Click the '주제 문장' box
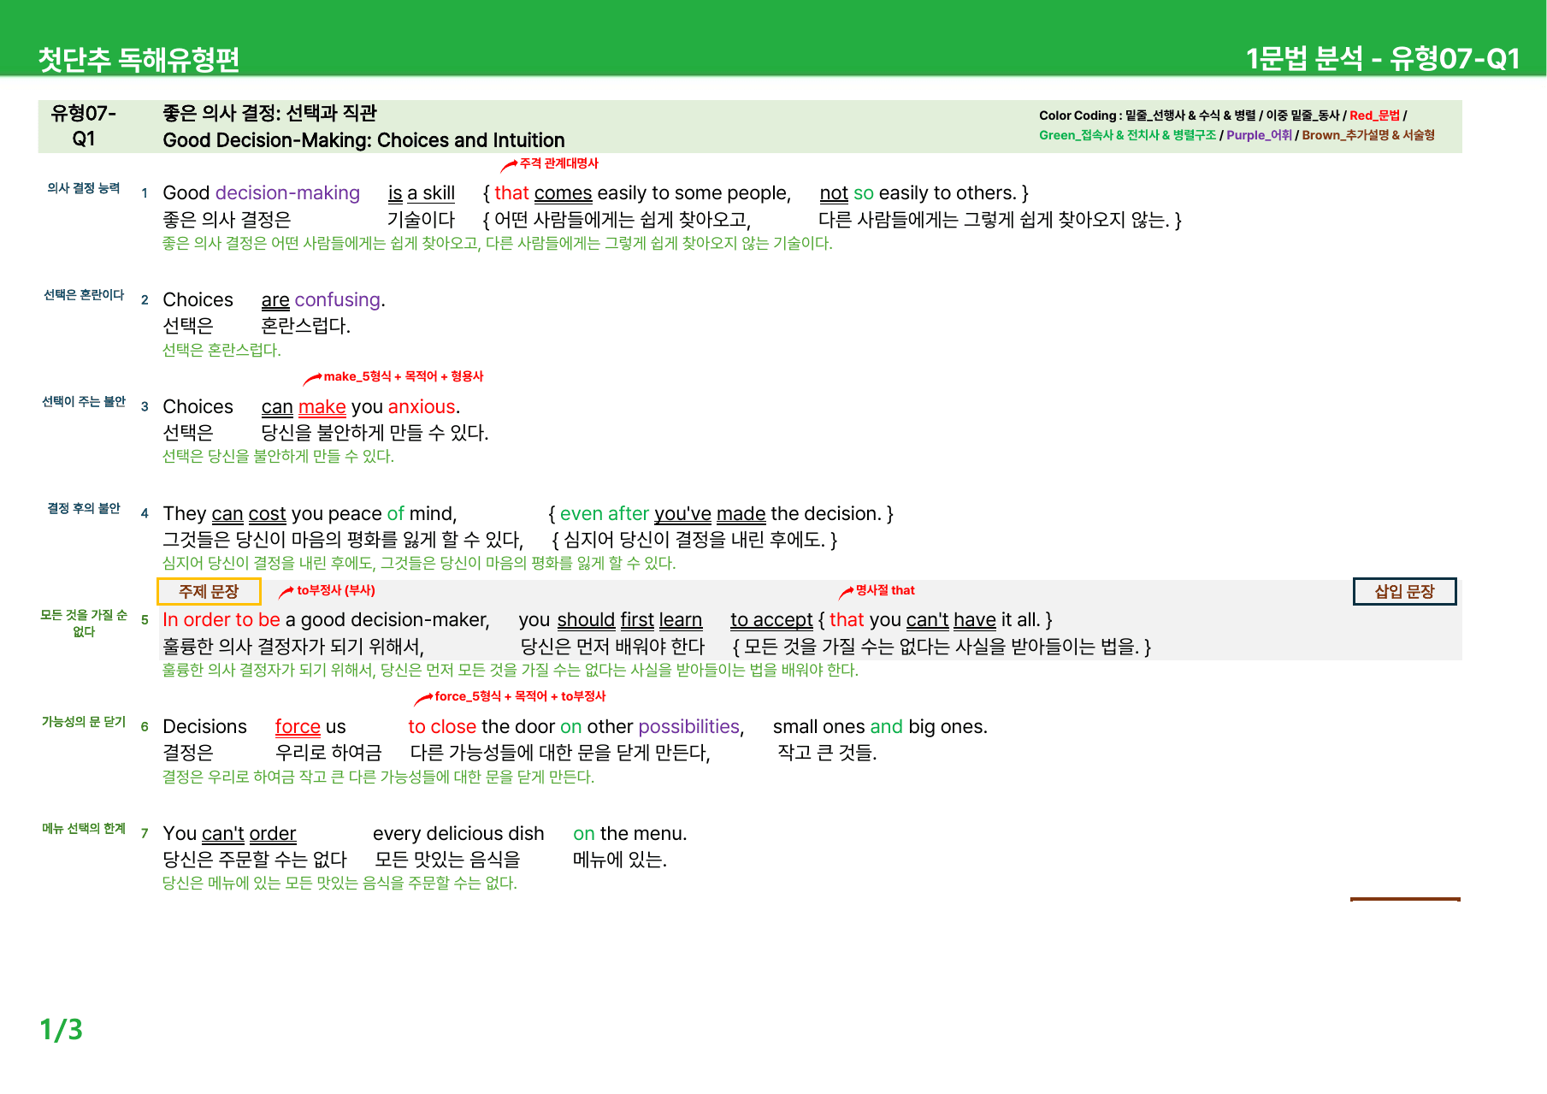Screen dimensions: 1547x1094 point(209,592)
